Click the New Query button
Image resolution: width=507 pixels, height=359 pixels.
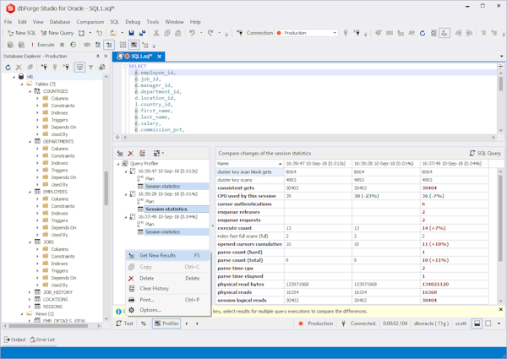click(57, 33)
